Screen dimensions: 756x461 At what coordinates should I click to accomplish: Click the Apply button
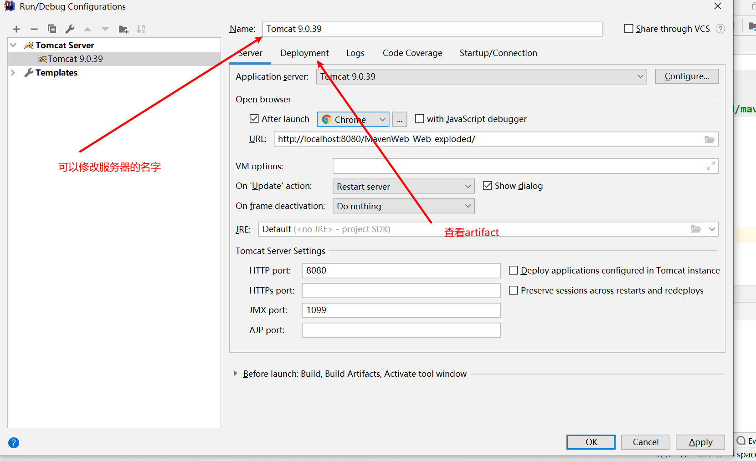[x=700, y=442]
